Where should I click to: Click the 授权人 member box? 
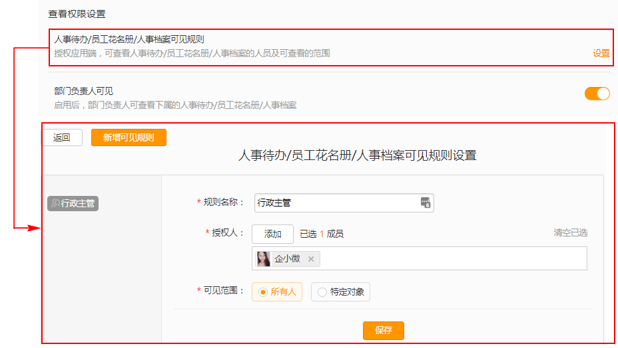(x=420, y=258)
